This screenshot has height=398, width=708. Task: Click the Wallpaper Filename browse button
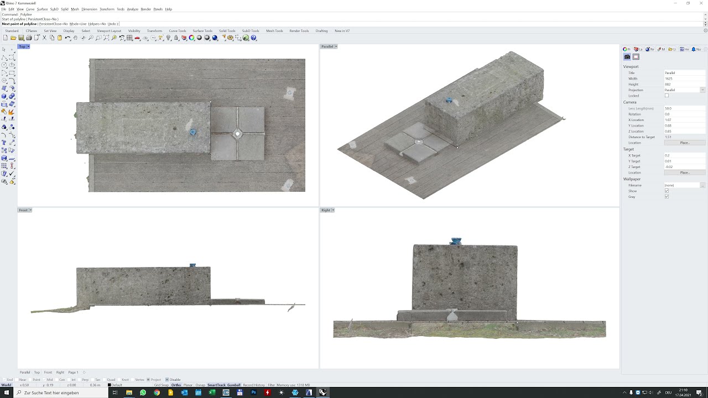point(702,185)
